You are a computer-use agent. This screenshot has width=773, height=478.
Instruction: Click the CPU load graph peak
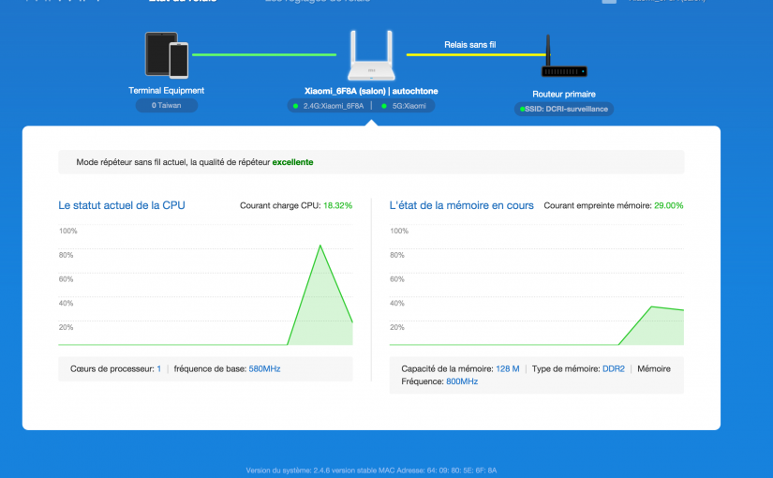(320, 246)
